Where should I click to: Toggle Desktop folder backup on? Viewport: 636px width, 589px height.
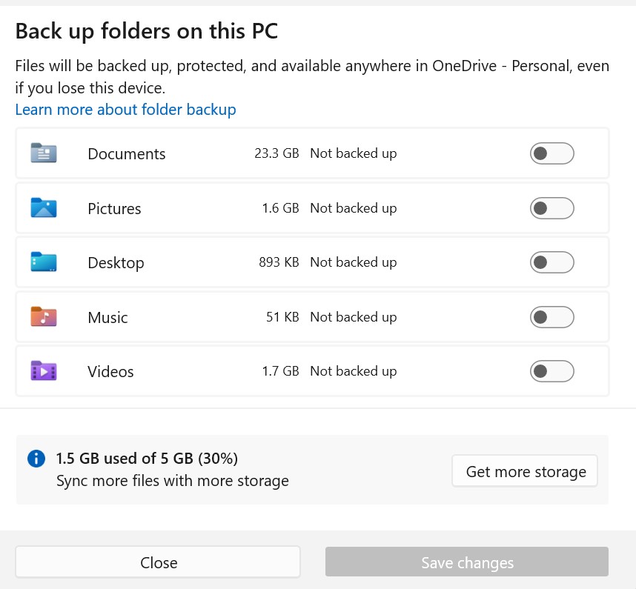[551, 262]
